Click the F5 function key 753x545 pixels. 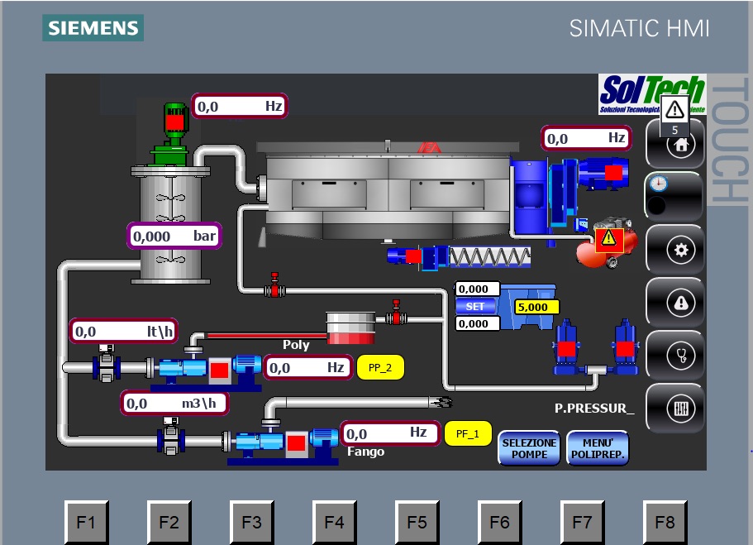point(417,523)
